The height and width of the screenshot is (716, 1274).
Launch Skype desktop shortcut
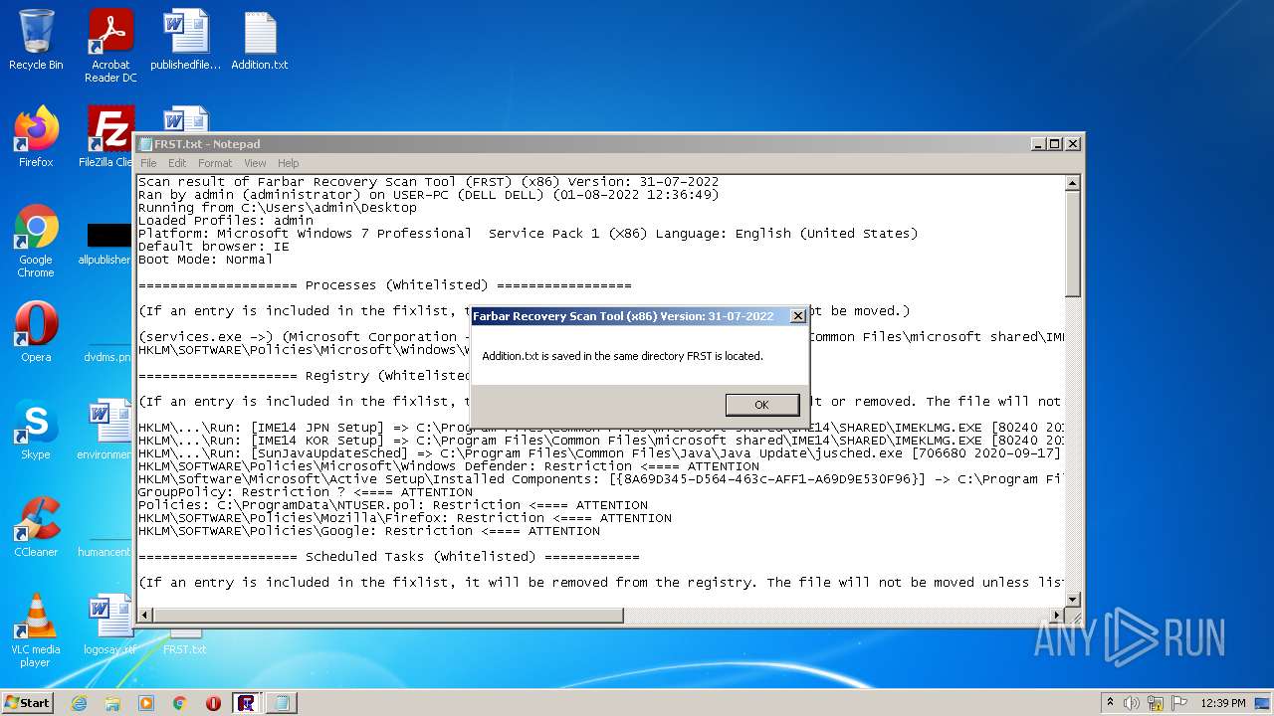(36, 430)
